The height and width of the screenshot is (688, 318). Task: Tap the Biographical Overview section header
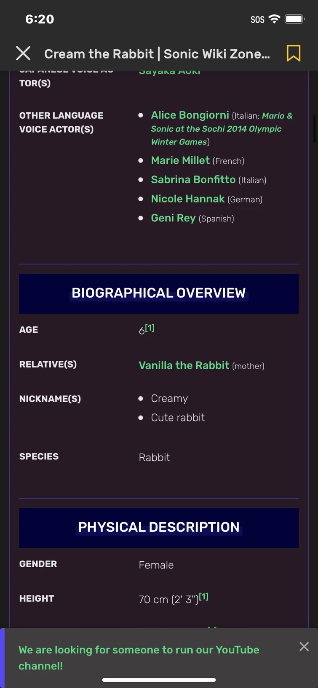click(x=159, y=293)
